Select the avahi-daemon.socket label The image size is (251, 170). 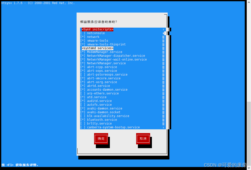pyautogui.click(x=104, y=112)
